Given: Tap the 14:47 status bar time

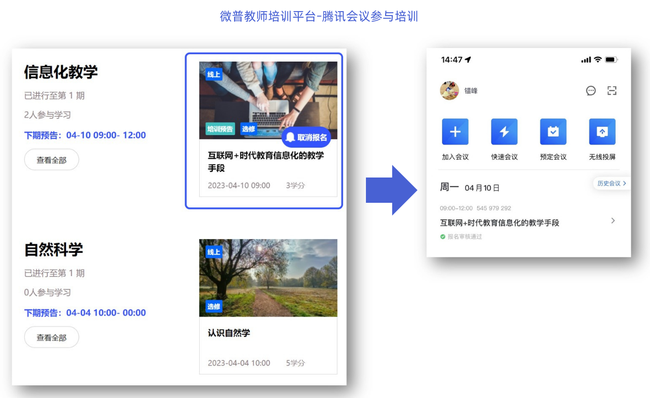Looking at the screenshot, I should pyautogui.click(x=451, y=60).
